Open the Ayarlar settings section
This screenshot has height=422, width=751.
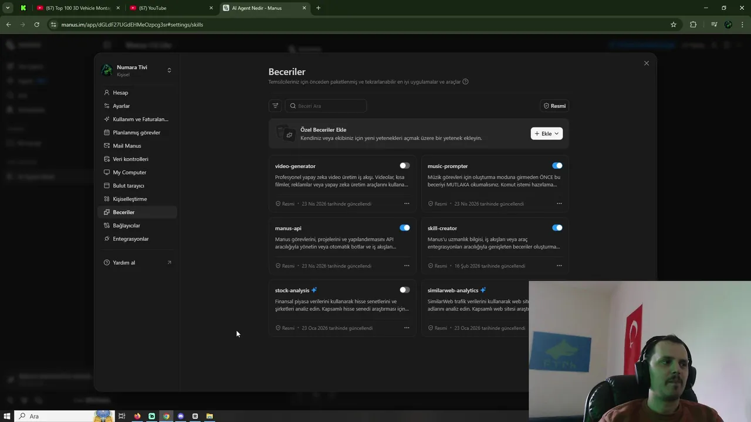(x=137, y=106)
